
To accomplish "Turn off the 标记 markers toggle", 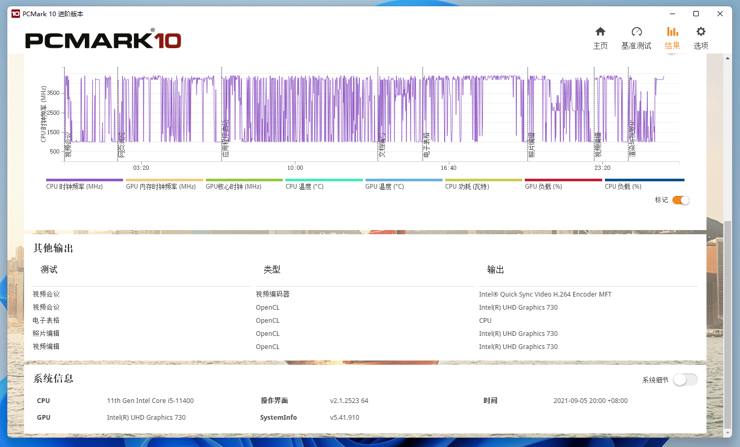I will (x=681, y=200).
